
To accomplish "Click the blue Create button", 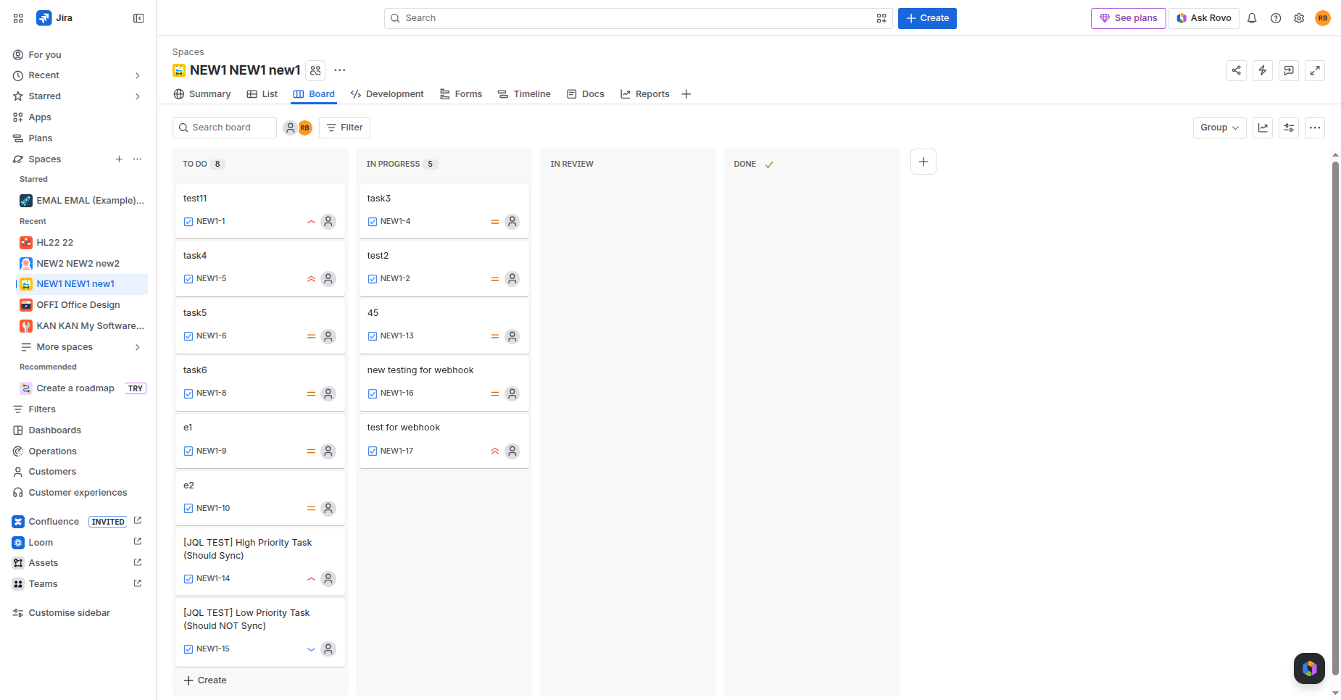I will tap(927, 18).
